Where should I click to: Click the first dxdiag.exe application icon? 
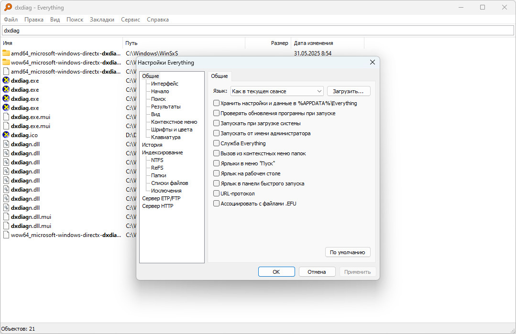(6, 81)
